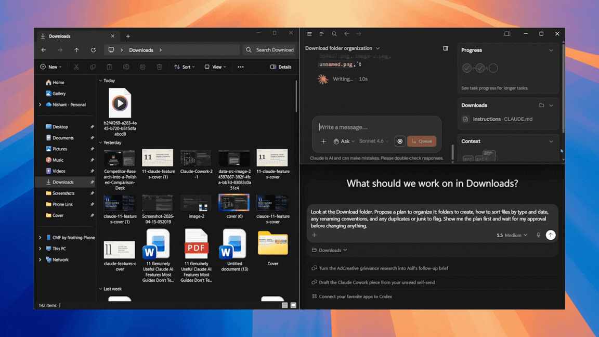Image resolution: width=599 pixels, height=337 pixels.
Task: Select the Downloads tab in Explorer
Action: coord(77,36)
